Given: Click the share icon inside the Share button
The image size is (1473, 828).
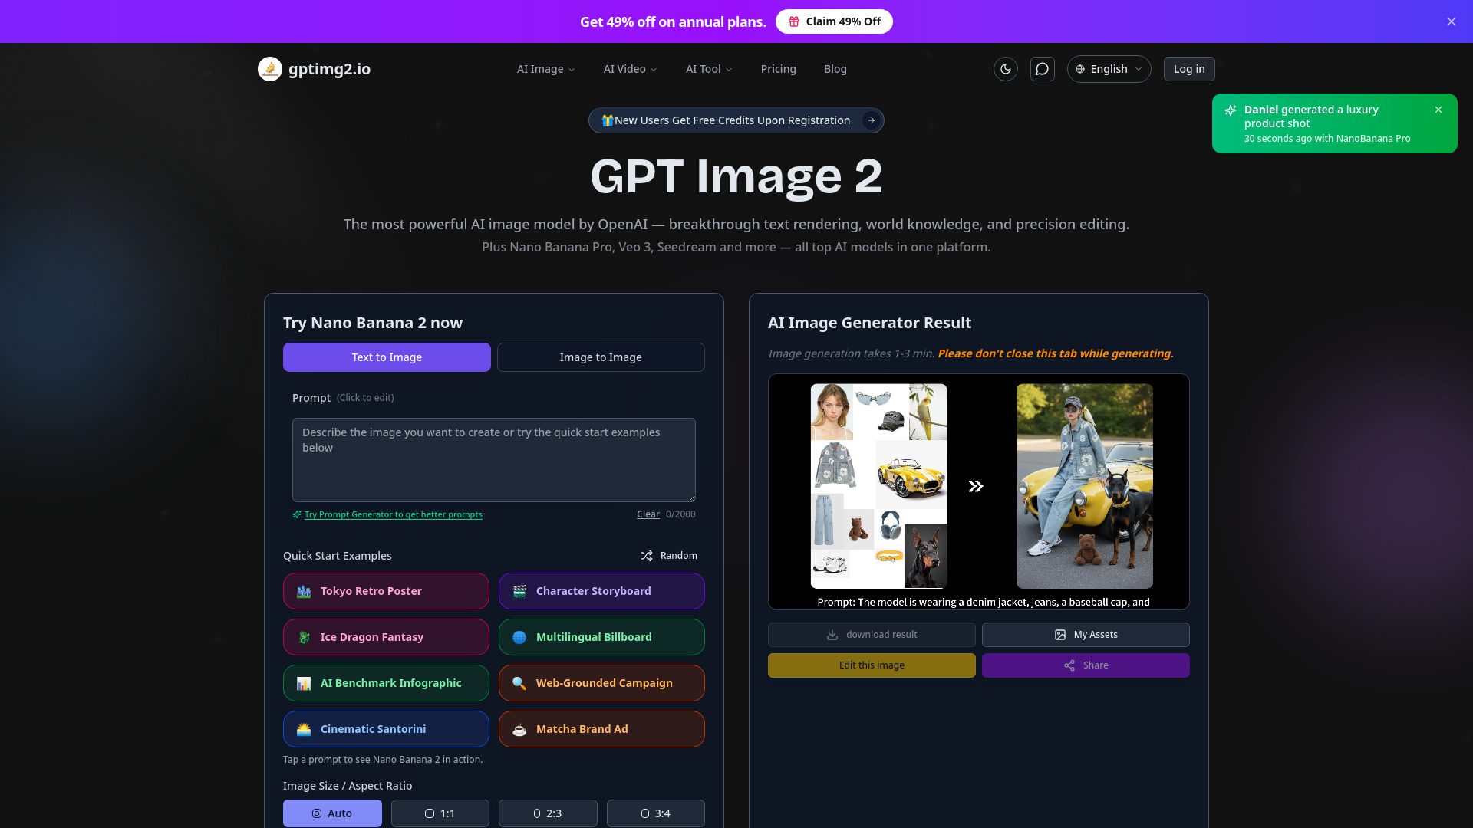Looking at the screenshot, I should click(1069, 665).
